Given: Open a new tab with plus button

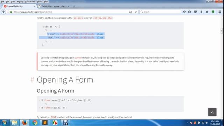Looking at the screenshot, I should pyautogui.click(x=74, y=6).
